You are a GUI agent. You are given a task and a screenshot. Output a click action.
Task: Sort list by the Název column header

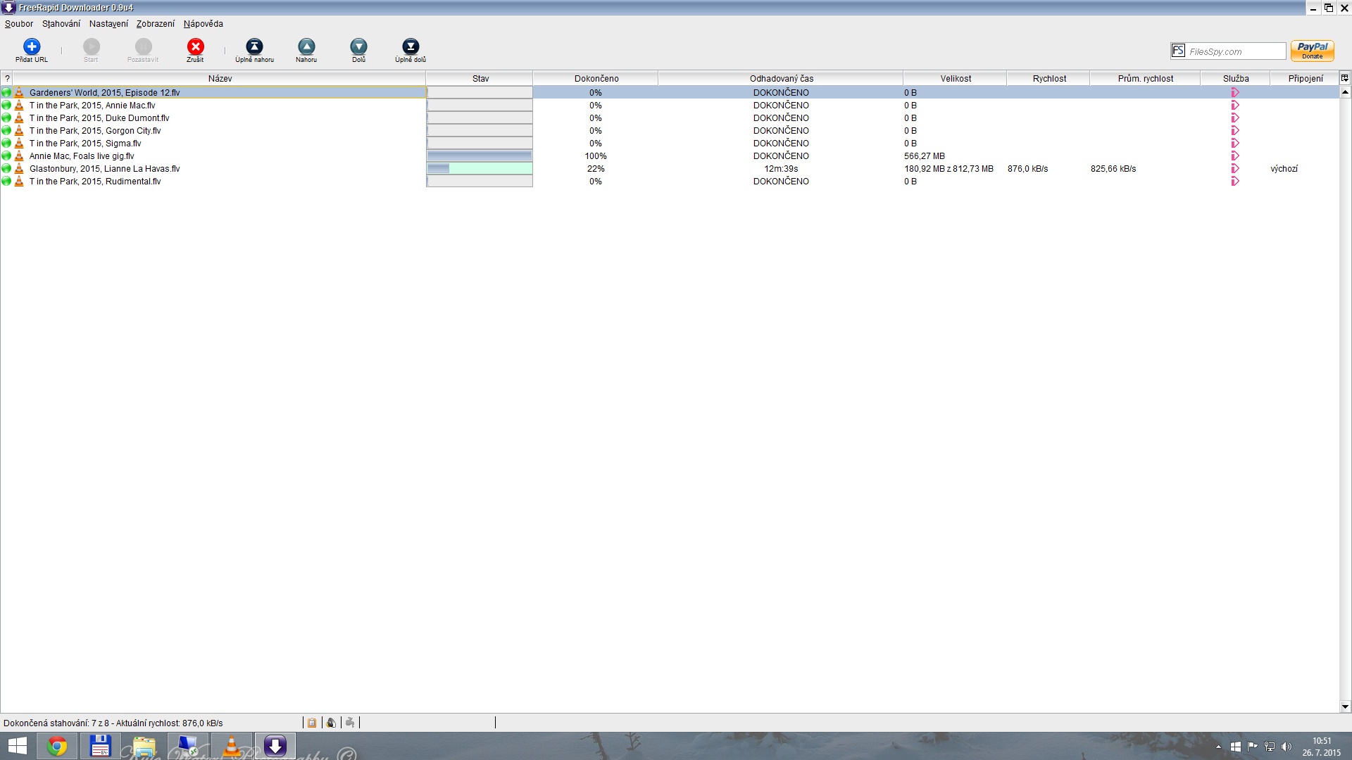pos(220,79)
